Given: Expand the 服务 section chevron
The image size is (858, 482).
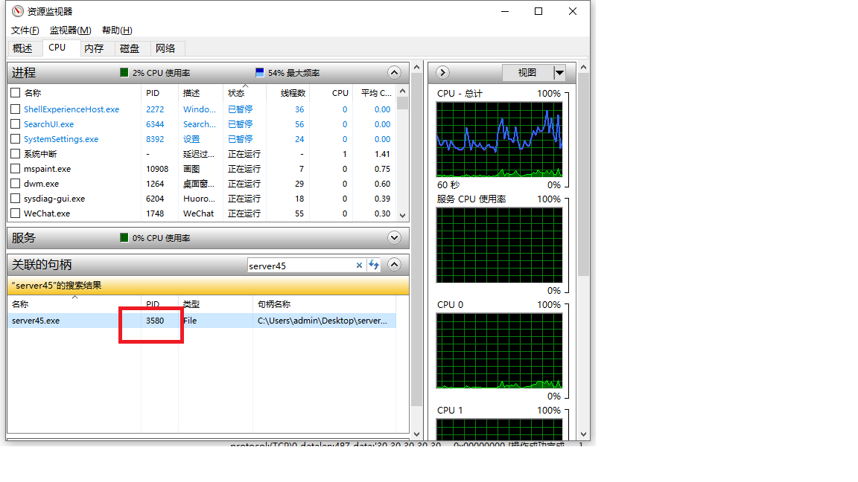Looking at the screenshot, I should click(x=394, y=238).
